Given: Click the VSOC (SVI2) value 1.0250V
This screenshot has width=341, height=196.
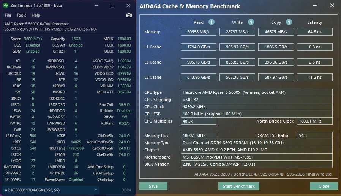Looking at the screenshot, I should point(124,61).
